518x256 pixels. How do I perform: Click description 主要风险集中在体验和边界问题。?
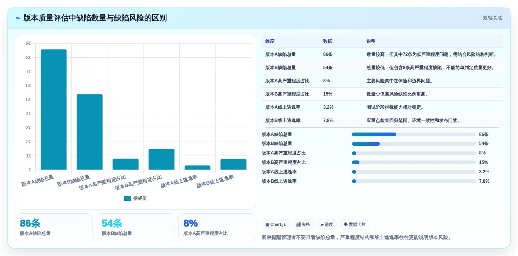(400, 81)
